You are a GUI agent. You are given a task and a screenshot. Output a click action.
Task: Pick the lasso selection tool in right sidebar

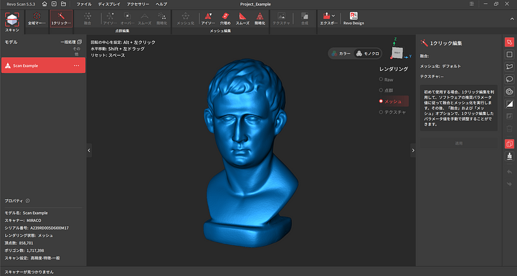(509, 67)
